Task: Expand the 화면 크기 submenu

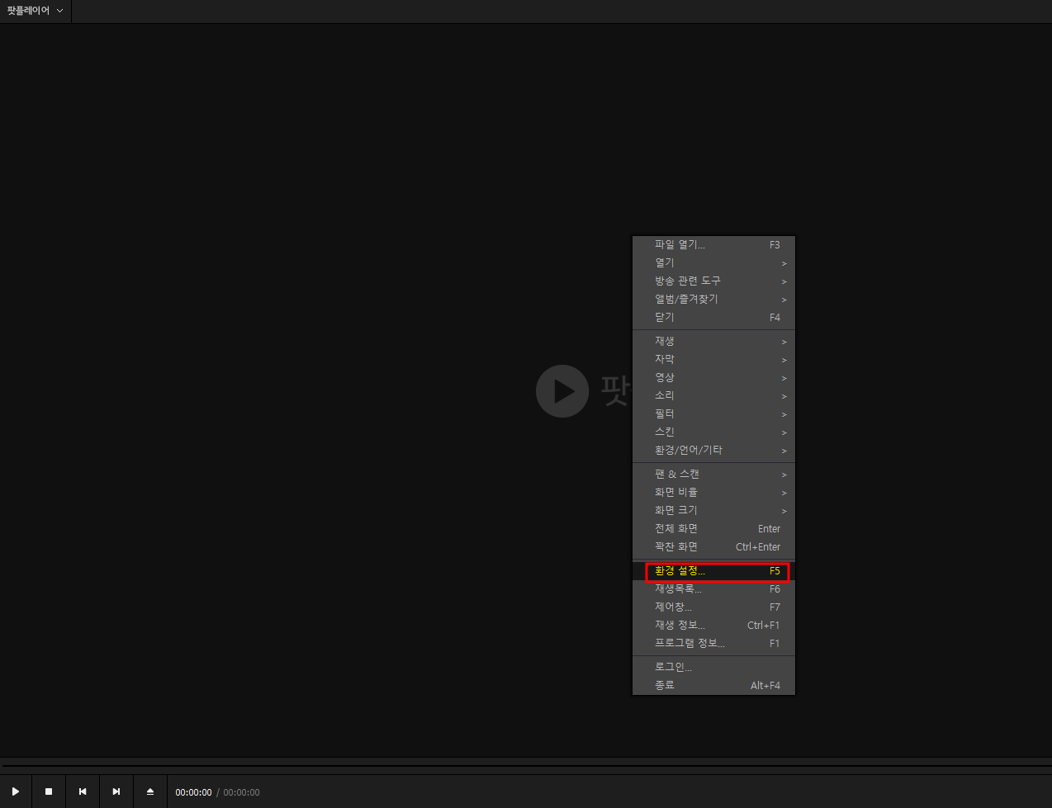Action: coord(713,511)
